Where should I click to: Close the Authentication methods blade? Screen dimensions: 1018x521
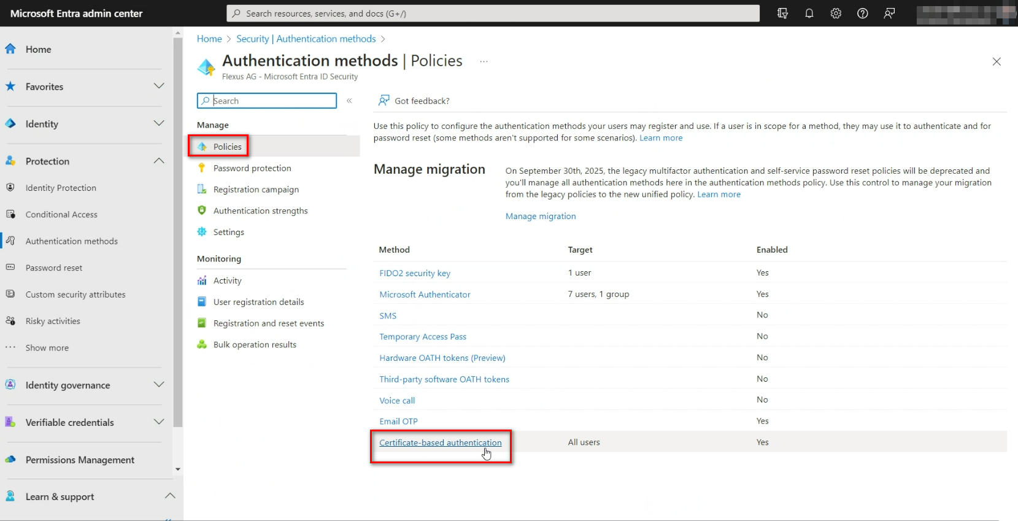coord(997,61)
